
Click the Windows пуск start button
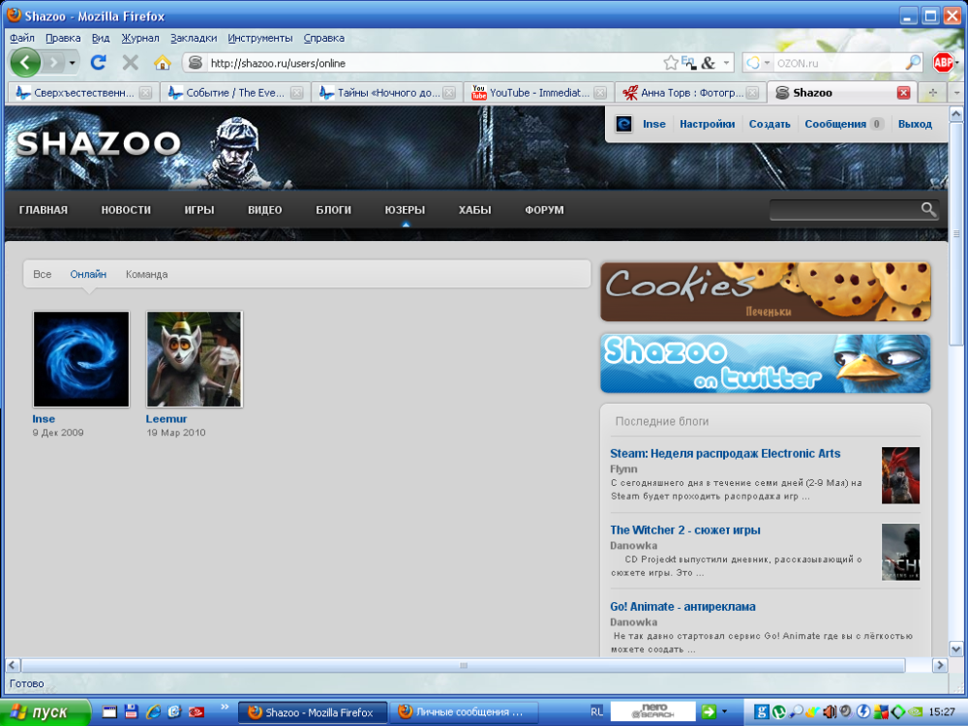point(45,711)
